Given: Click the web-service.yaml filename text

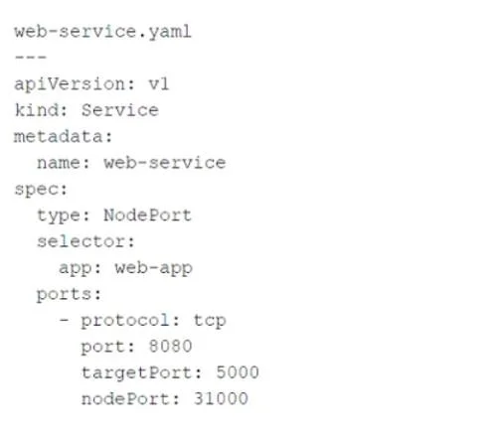Looking at the screenshot, I should click(102, 32).
